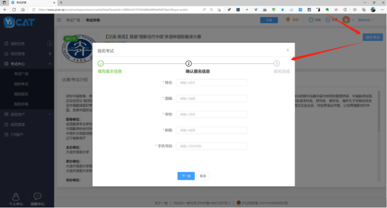
Task: Click the 取消 button
Action: point(202,176)
